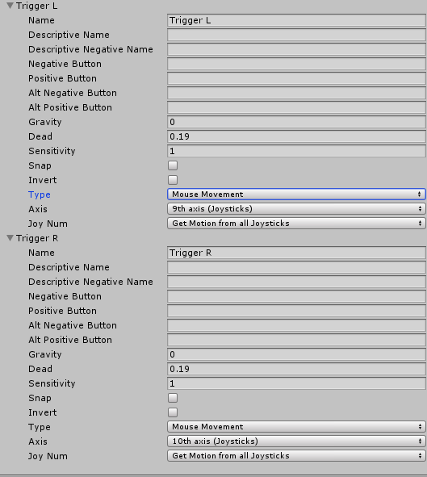The image size is (427, 477).
Task: Click Dead value 0.19 of Trigger R
Action: pos(296,369)
